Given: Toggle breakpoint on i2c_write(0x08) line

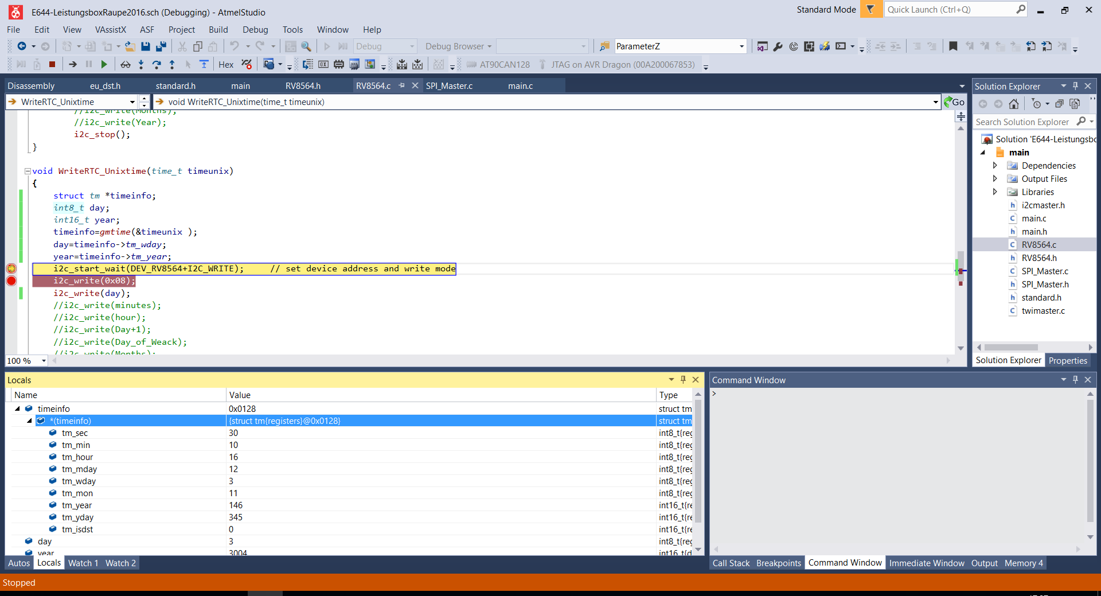Looking at the screenshot, I should (x=11, y=281).
